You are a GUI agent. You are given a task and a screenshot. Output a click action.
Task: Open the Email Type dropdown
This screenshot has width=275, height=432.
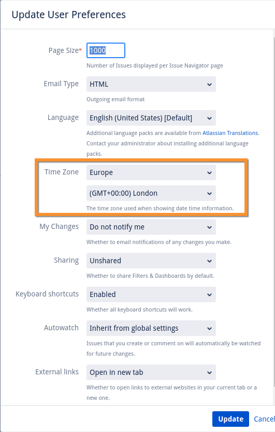(x=151, y=84)
